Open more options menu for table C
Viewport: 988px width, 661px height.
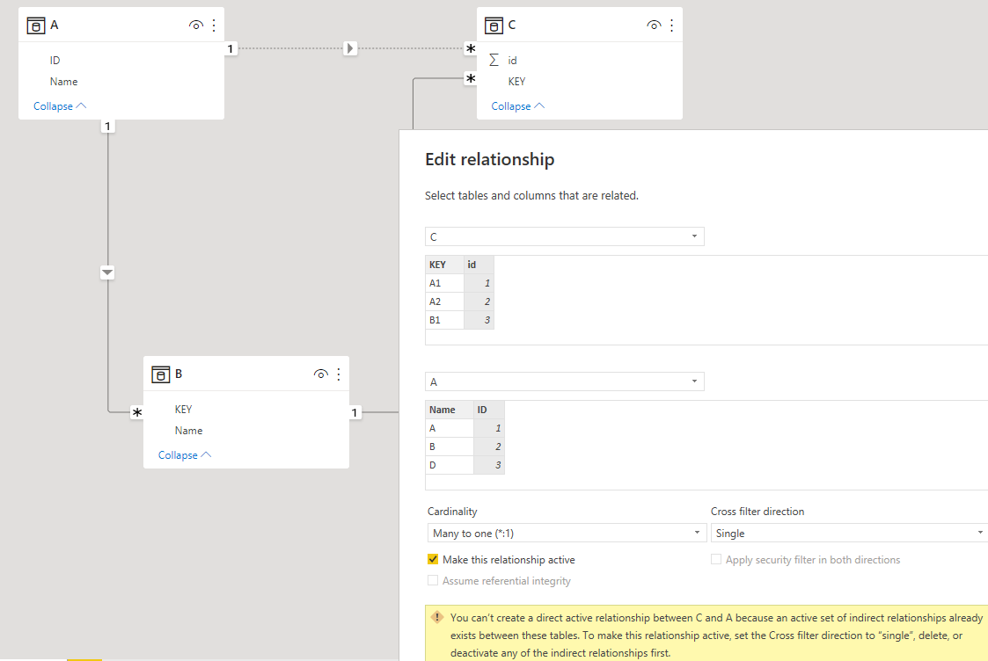pos(671,25)
